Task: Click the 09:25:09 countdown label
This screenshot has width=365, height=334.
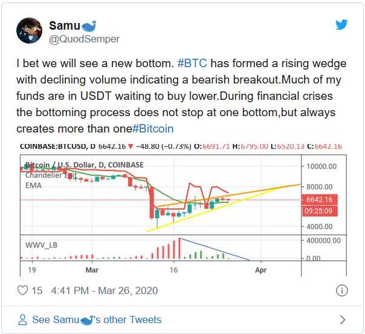Action: [319, 211]
